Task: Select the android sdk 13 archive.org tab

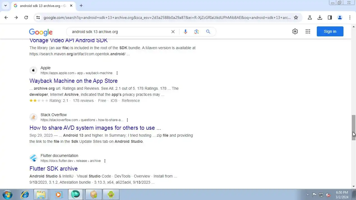Action: (x=43, y=6)
